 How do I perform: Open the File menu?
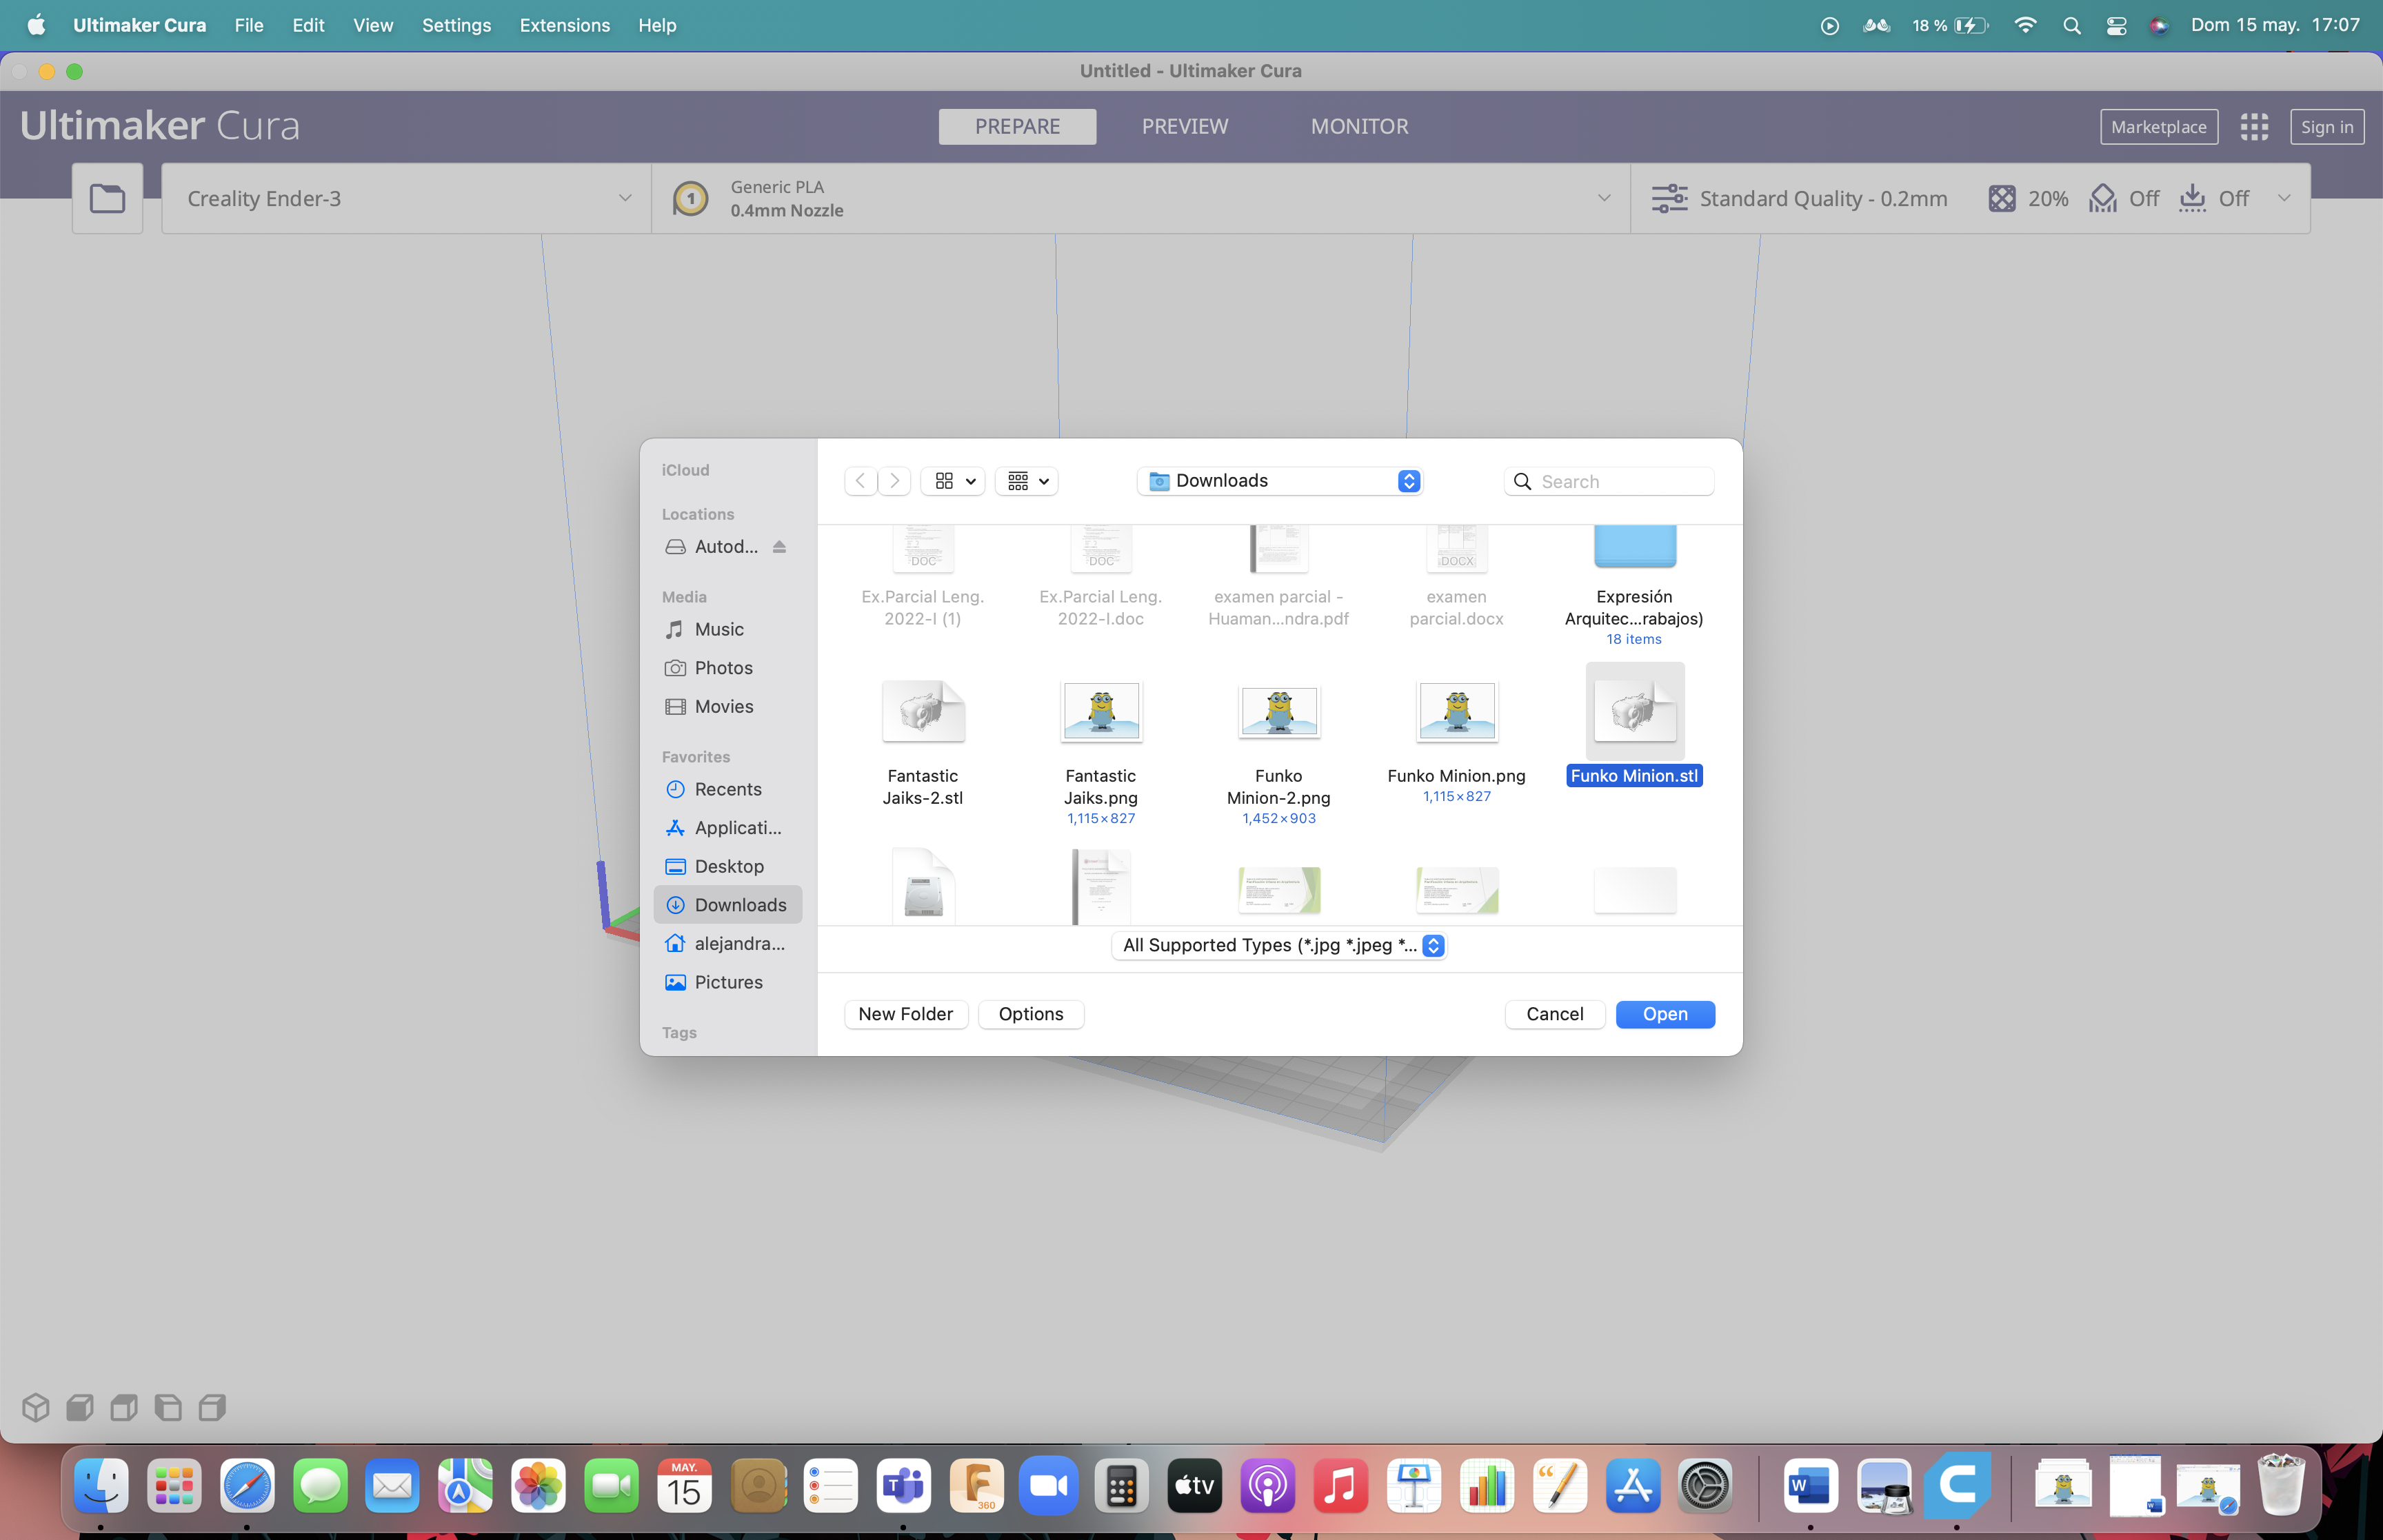tap(249, 25)
